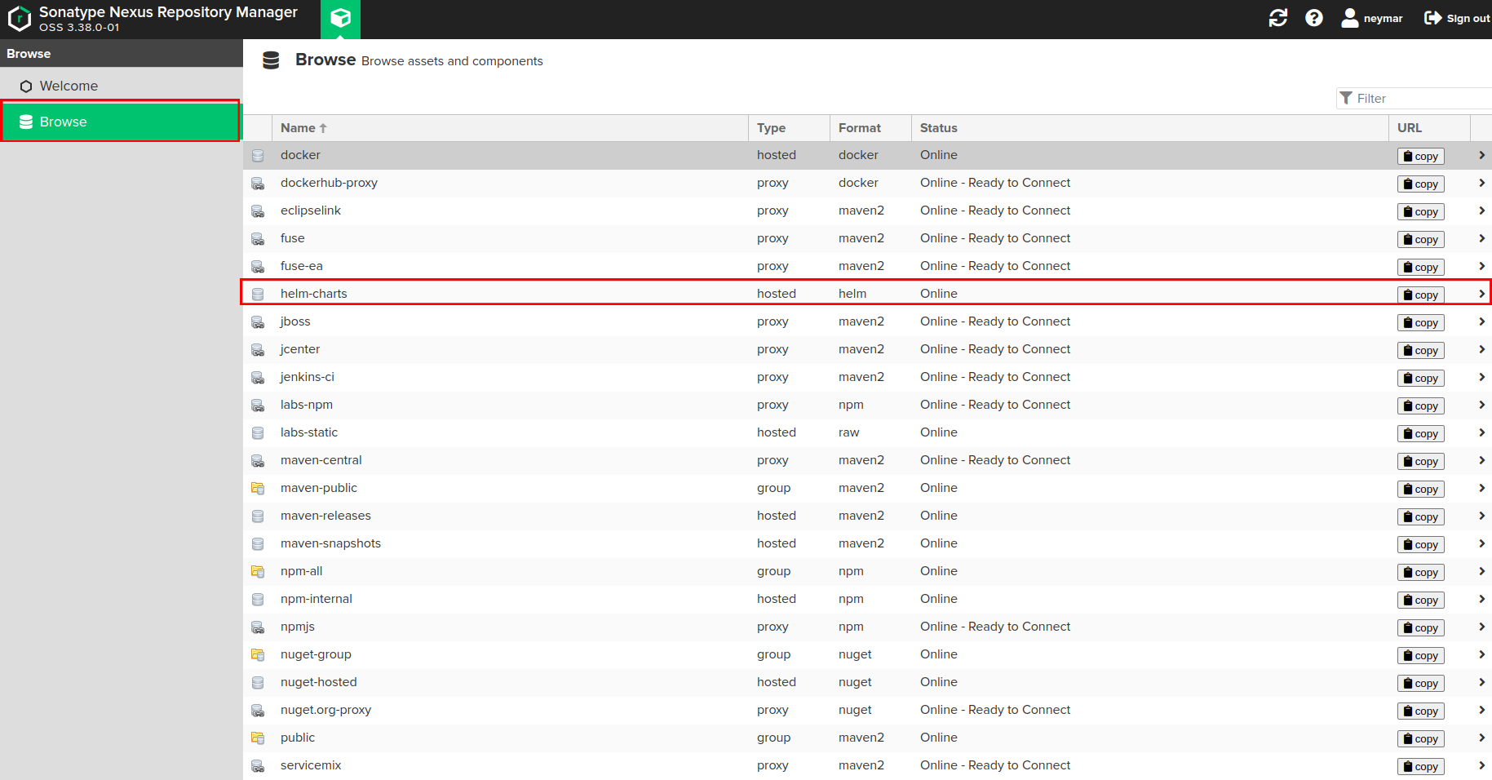Image resolution: width=1492 pixels, height=780 pixels.
Task: Open the nuget-hosted repository row
Action: (x=318, y=682)
